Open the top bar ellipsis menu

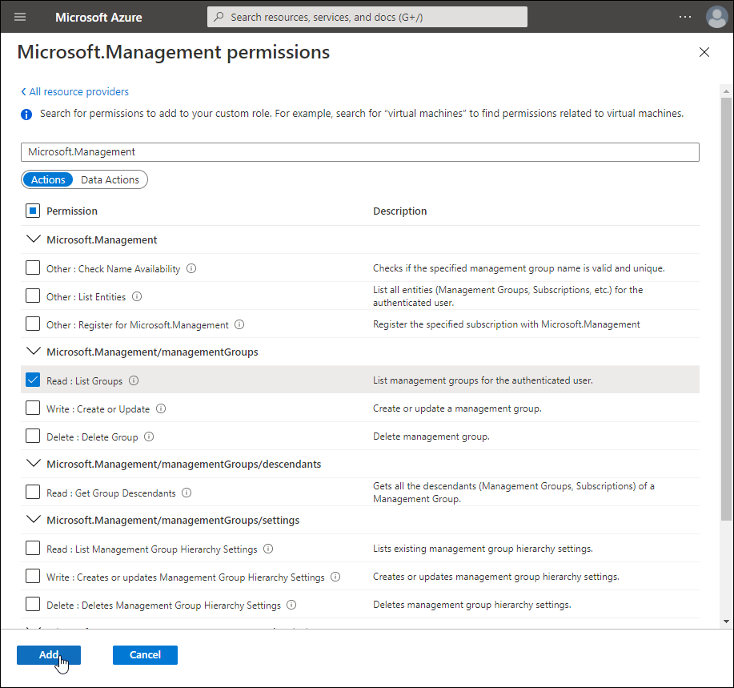point(684,17)
